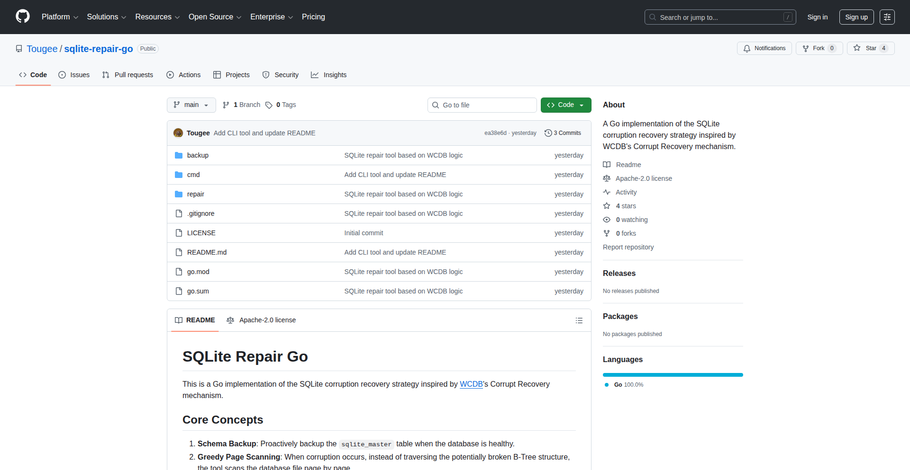Screen dimensions: 910x470
Task: Click the Go language progress bar
Action: (x=673, y=375)
